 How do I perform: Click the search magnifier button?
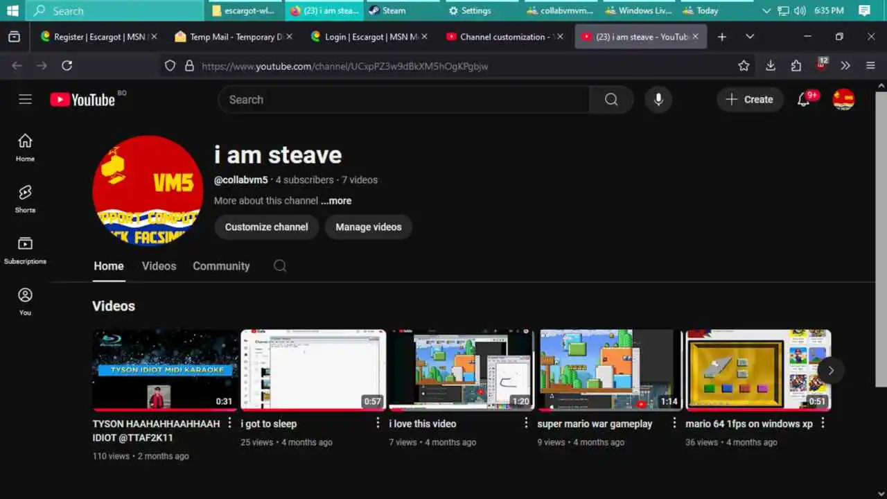pos(611,100)
